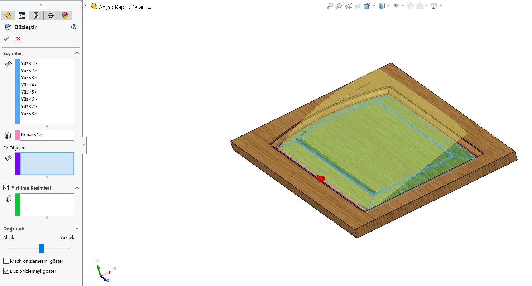Click the Hide/Show Items eye icon

[x=396, y=6]
